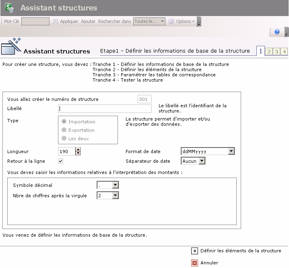
Task: Click the Annuler link
Action: (x=209, y=263)
